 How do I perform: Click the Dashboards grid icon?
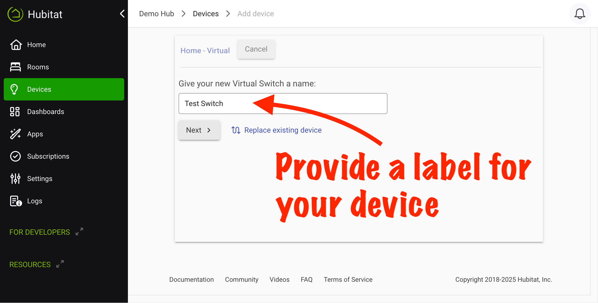coord(15,112)
